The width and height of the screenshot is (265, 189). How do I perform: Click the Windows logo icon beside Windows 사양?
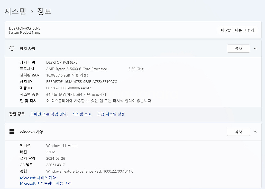point(12,131)
